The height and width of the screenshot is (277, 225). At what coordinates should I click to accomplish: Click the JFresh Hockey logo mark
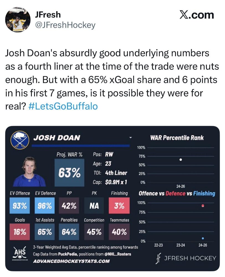coord(158,258)
